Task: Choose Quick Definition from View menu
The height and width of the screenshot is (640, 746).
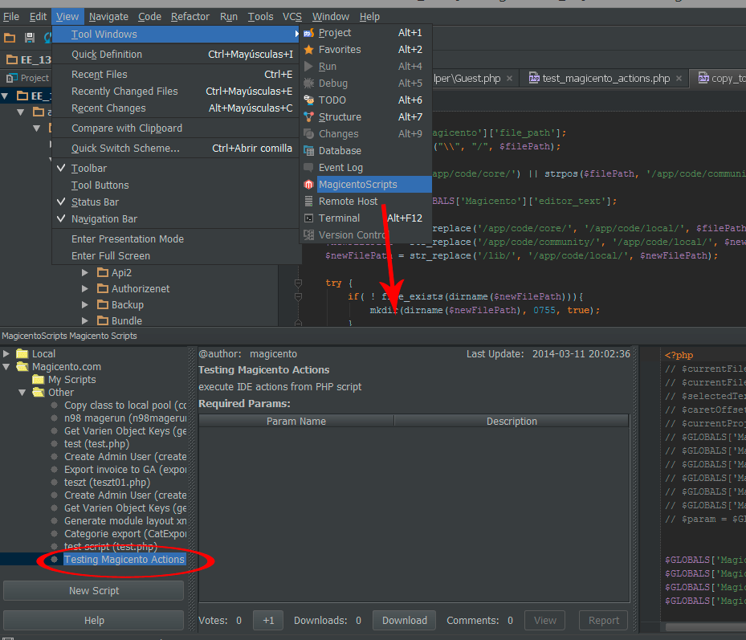Action: pyautogui.click(x=176, y=55)
